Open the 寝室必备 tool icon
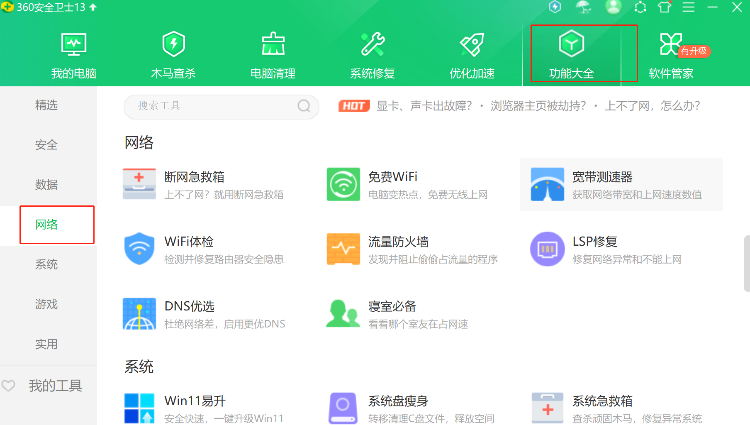This screenshot has width=750, height=425. (x=343, y=314)
